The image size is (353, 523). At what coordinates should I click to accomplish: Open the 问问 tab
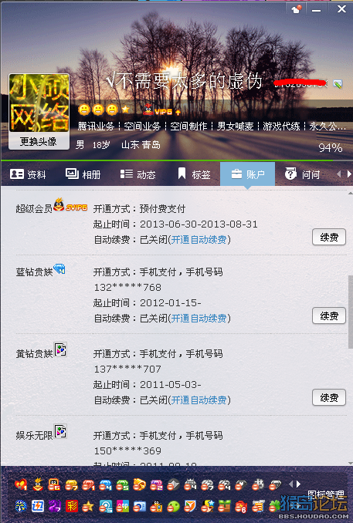[x=302, y=174]
